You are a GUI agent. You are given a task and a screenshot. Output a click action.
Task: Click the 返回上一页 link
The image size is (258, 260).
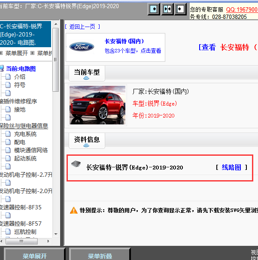(x=82, y=27)
